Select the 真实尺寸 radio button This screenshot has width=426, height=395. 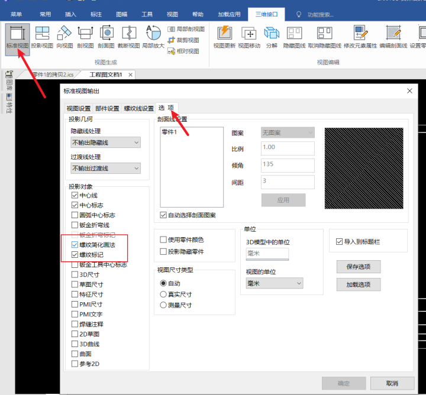[163, 294]
